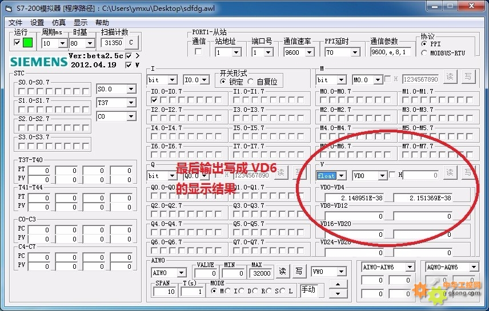The image size is (489, 311).
Task: Click the 写 button in AIW0 section
Action: coord(299,272)
